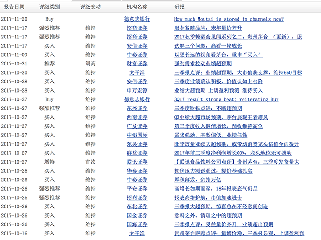
Task: Select the 首次 rating change cell
Action: tap(90, 162)
